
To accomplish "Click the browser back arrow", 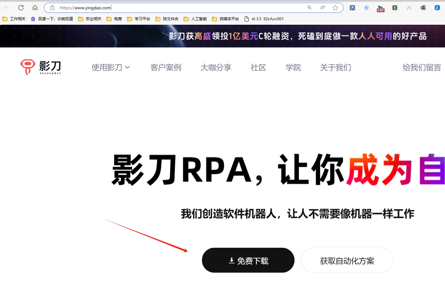I will point(7,8).
